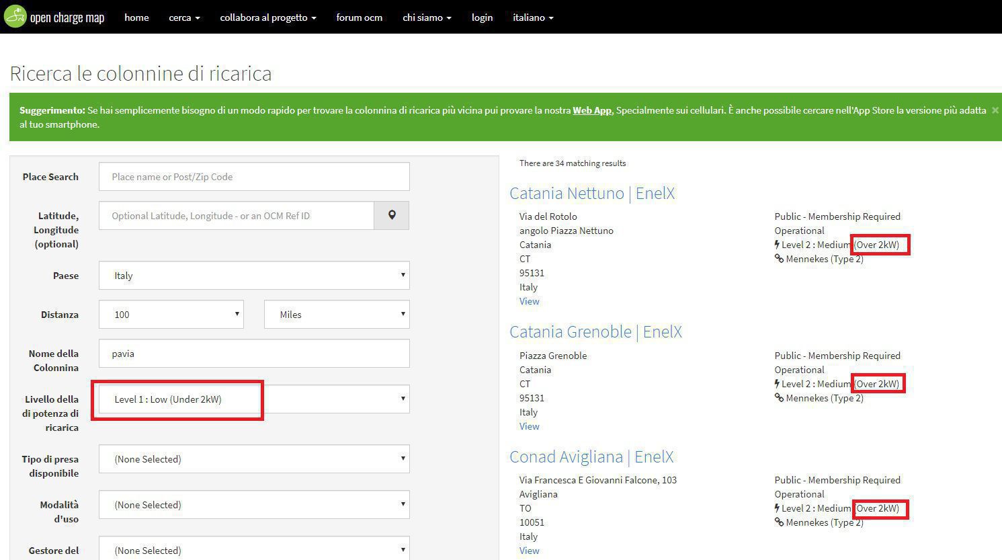The height and width of the screenshot is (560, 1002).
Task: Open the Modalità d'uso dropdown
Action: pyautogui.click(x=254, y=505)
